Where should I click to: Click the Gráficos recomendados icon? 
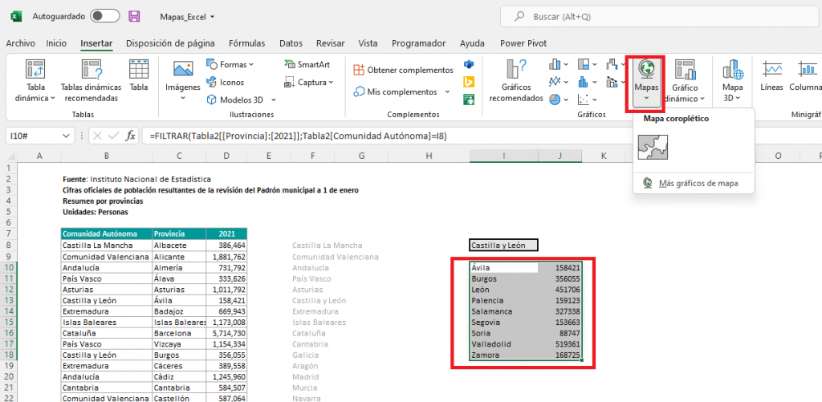[x=516, y=71]
